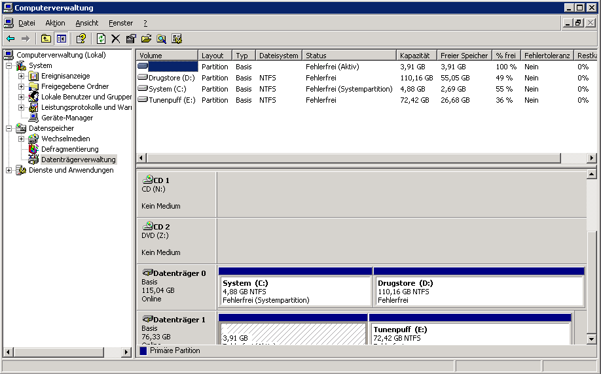
Task: Expand Dienste und Anwendungen node
Action: click(9, 170)
